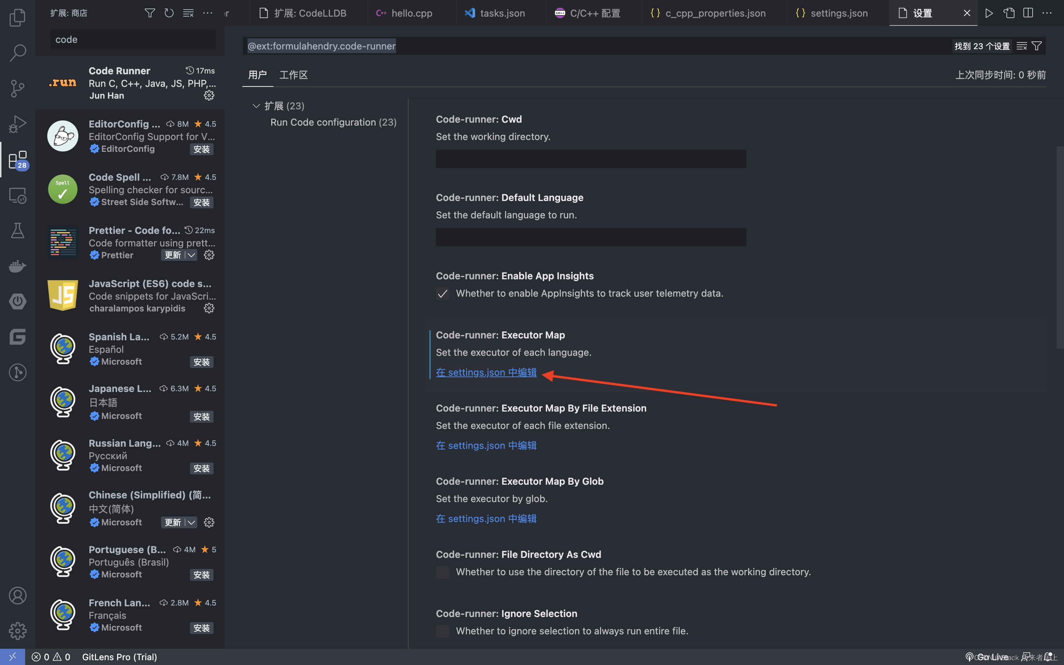The width and height of the screenshot is (1064, 665).
Task: Install the Portuguese (Brasil) Language Pack
Action: 202,575
